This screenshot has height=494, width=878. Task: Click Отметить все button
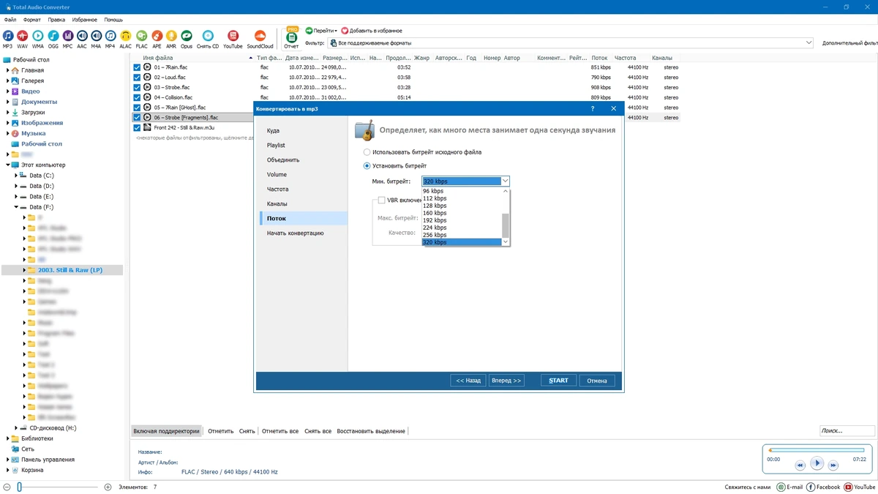pyautogui.click(x=280, y=431)
